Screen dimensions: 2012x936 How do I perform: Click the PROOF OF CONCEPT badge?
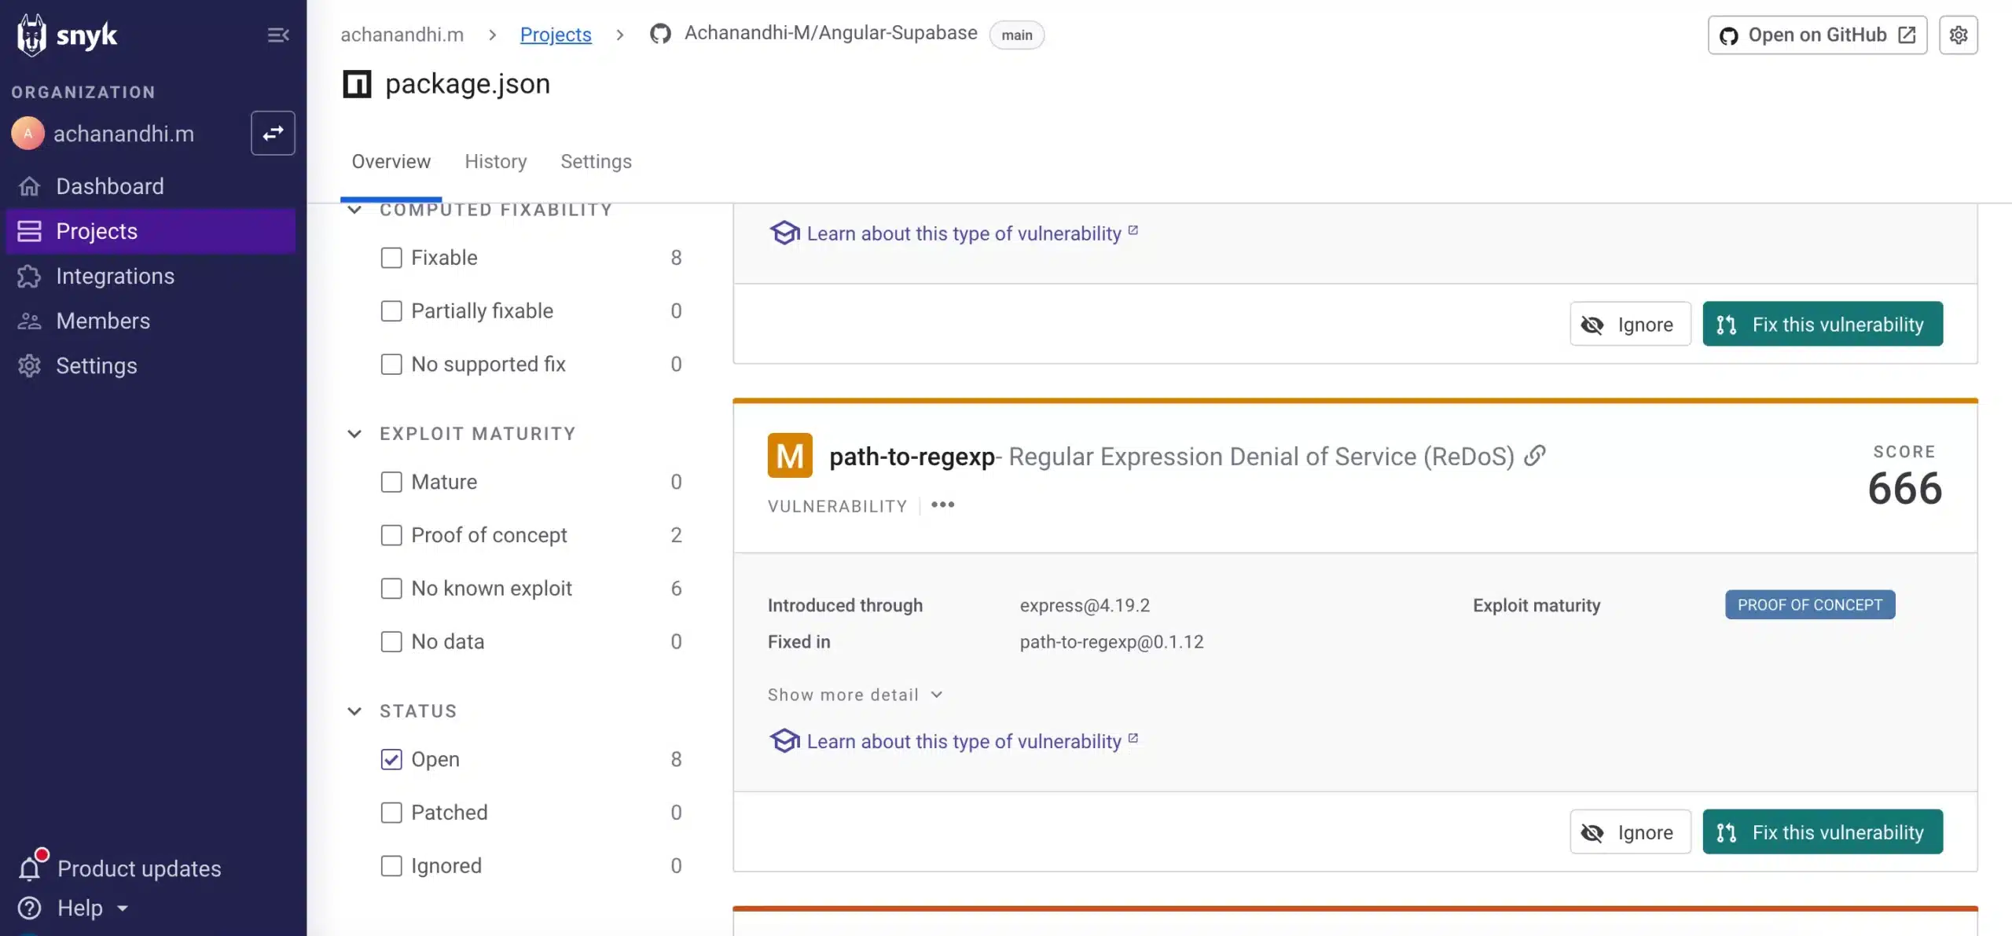pos(1810,604)
